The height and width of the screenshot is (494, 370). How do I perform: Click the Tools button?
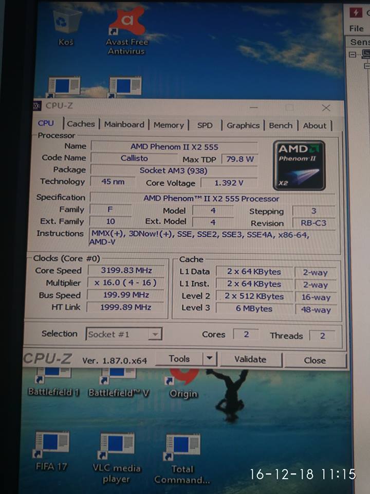pyautogui.click(x=179, y=359)
